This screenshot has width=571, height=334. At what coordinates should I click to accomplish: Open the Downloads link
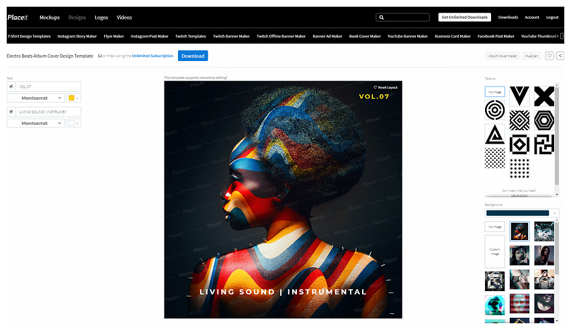click(x=508, y=17)
